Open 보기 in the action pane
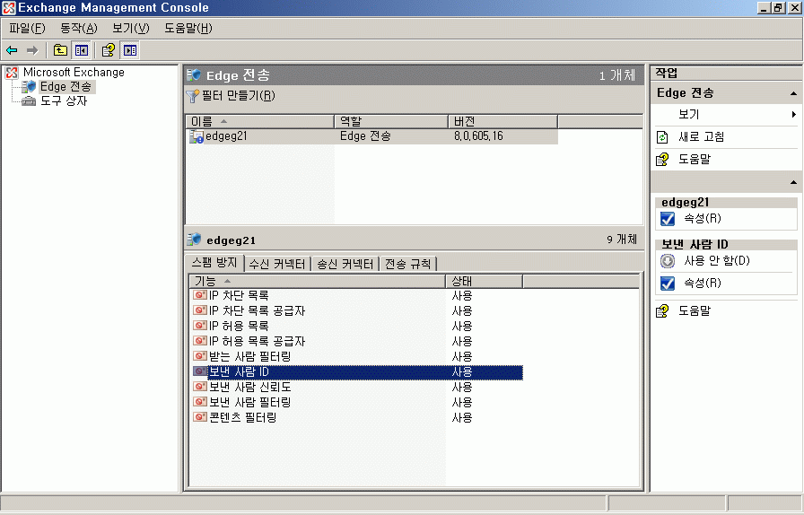This screenshot has width=804, height=515. point(688,114)
